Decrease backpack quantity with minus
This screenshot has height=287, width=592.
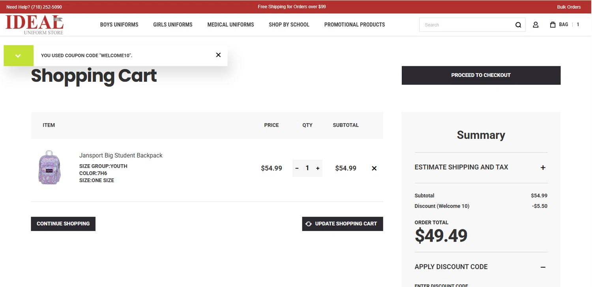pyautogui.click(x=297, y=169)
